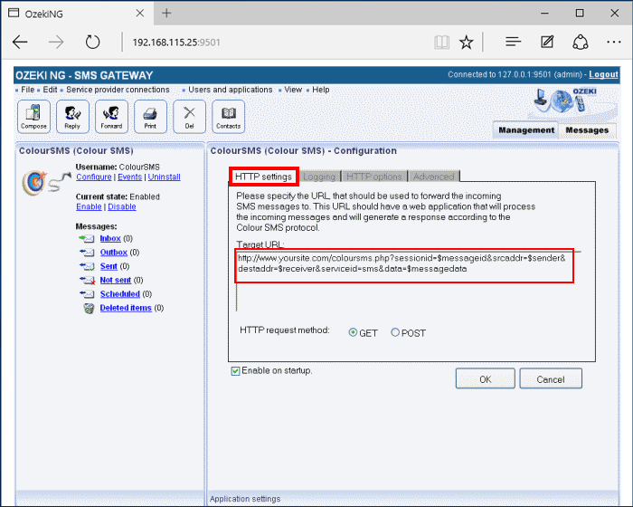Switch to the Management tab
The width and height of the screenshot is (633, 507).
[526, 130]
